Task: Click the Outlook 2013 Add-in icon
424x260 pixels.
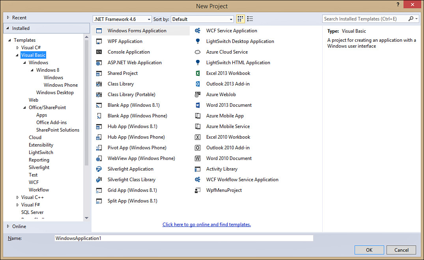Action: click(x=198, y=84)
